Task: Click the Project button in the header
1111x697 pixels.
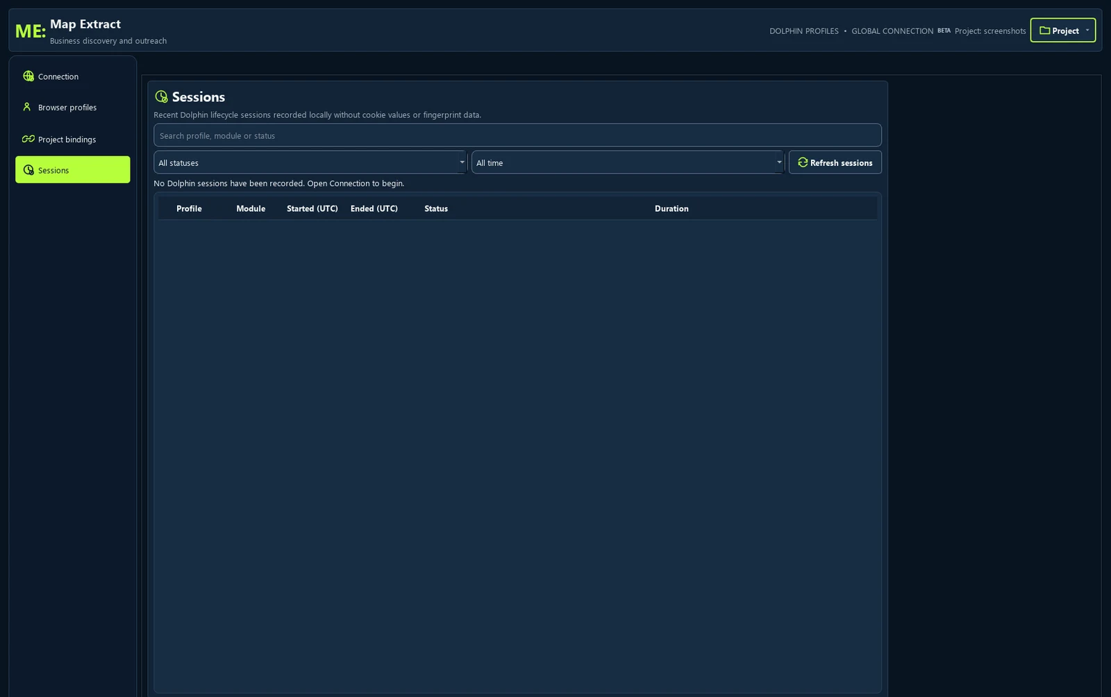Action: (1062, 30)
